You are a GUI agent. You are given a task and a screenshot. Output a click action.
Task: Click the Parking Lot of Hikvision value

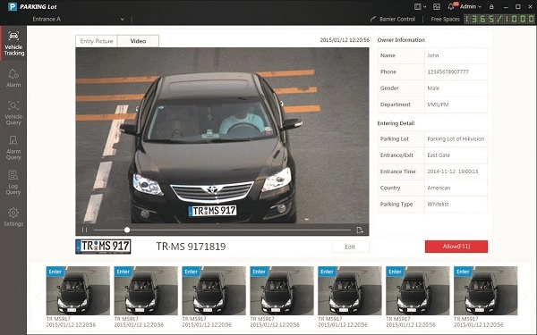(456, 138)
